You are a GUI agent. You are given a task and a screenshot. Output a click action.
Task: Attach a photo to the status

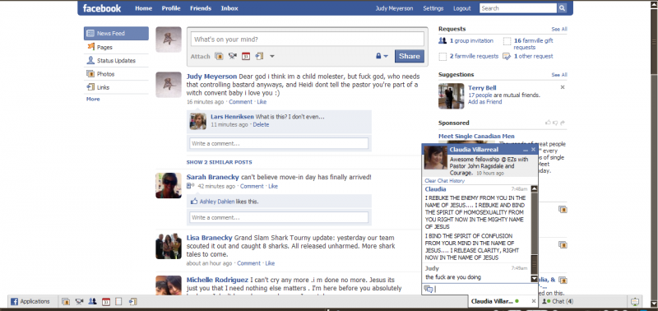219,56
